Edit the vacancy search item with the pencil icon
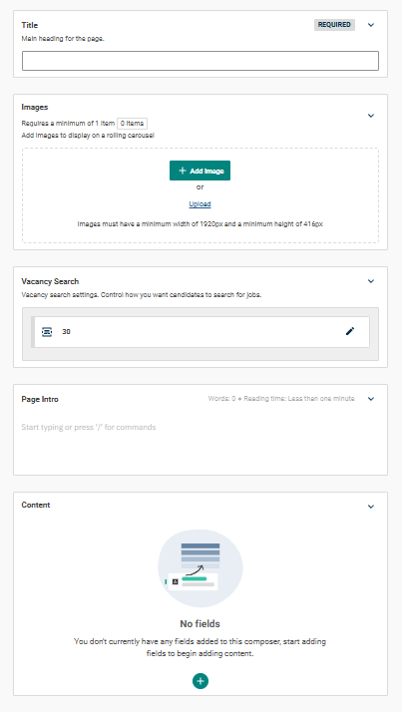The height and width of the screenshot is (712, 402). point(350,331)
